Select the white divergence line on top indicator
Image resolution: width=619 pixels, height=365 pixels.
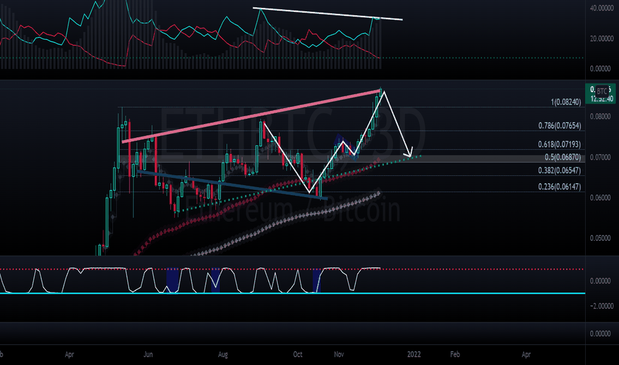click(x=327, y=13)
